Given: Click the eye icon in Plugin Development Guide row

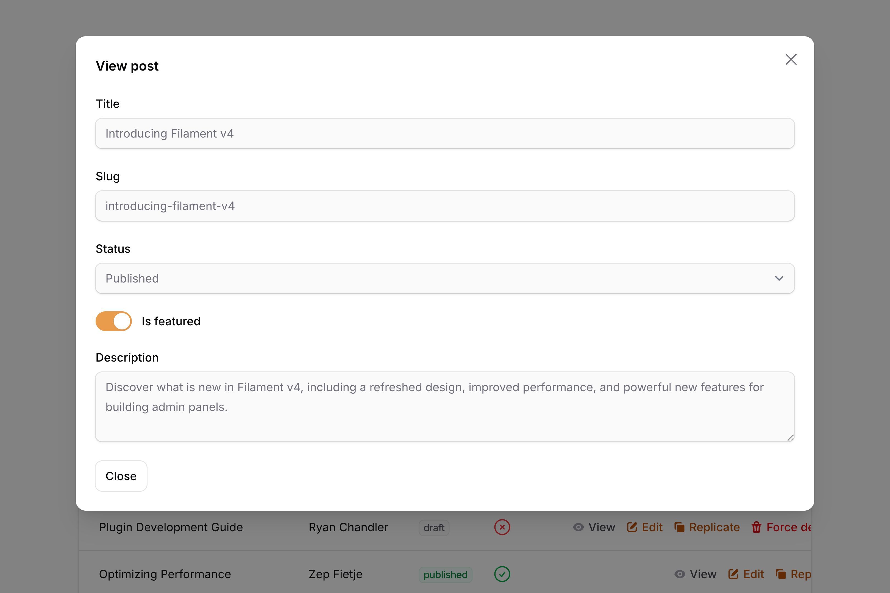Looking at the screenshot, I should (x=578, y=527).
